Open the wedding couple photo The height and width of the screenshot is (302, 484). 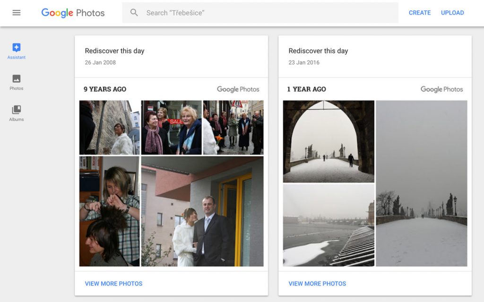pos(202,211)
